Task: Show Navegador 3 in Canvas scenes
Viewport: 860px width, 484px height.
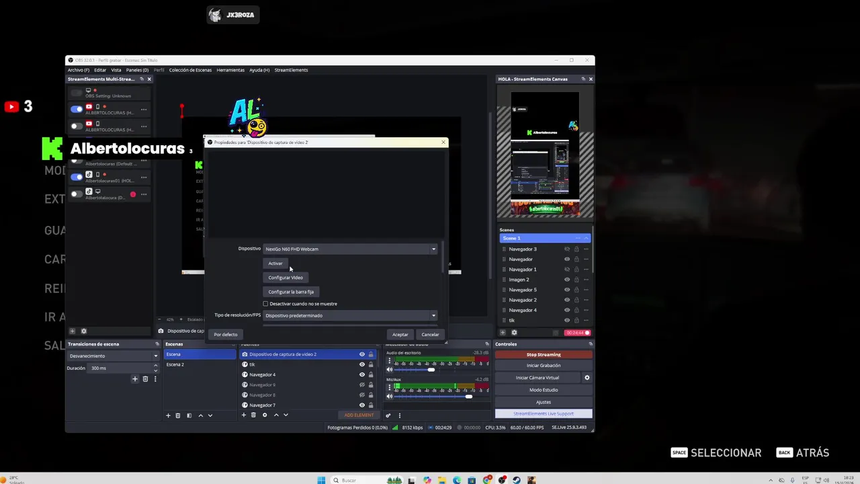Action: (567, 249)
